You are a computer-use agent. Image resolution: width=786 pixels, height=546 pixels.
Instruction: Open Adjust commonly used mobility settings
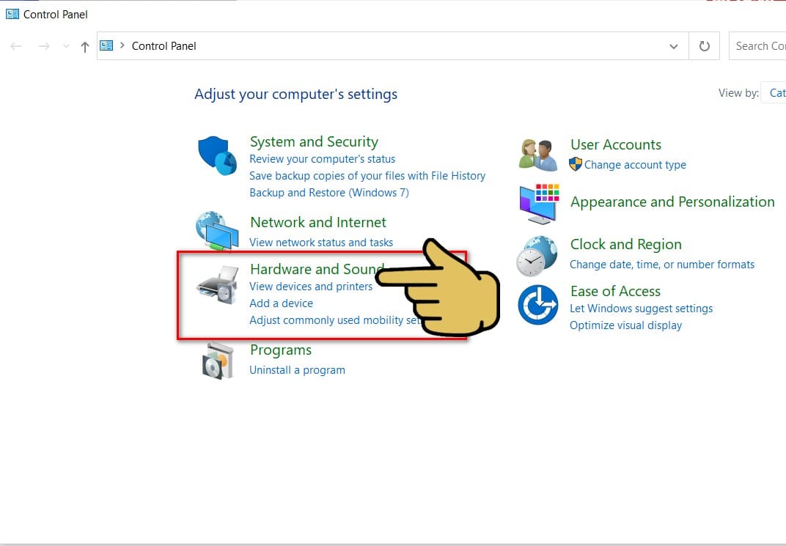(x=335, y=320)
